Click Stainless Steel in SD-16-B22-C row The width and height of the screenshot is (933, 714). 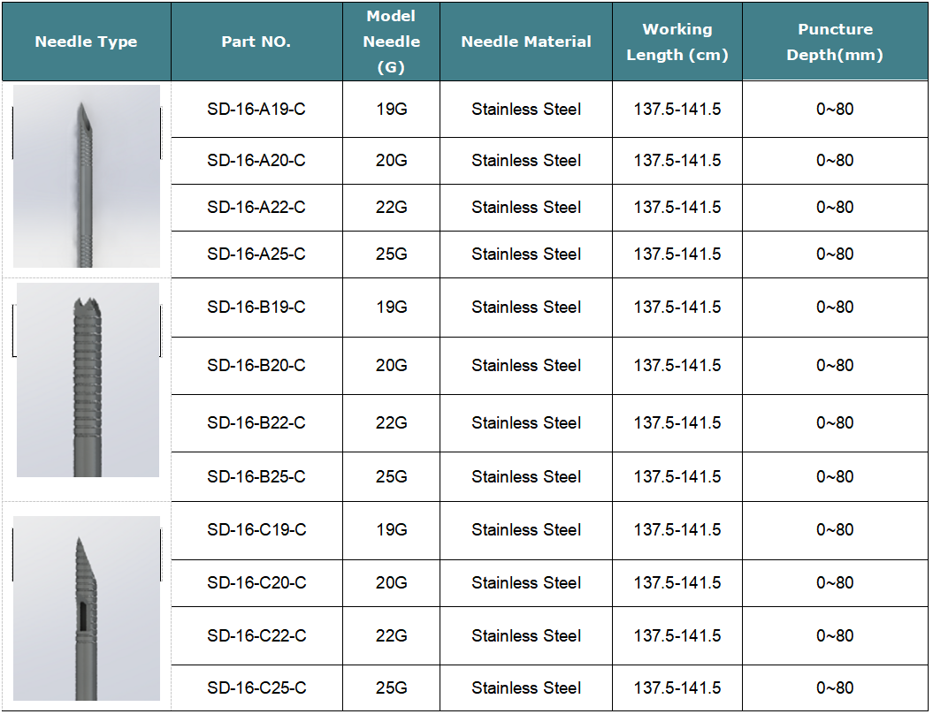click(x=526, y=423)
